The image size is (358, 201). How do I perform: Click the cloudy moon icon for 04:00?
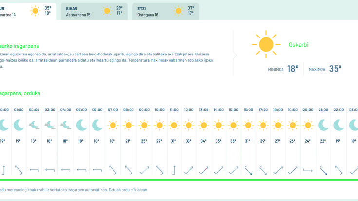click(x=66, y=125)
